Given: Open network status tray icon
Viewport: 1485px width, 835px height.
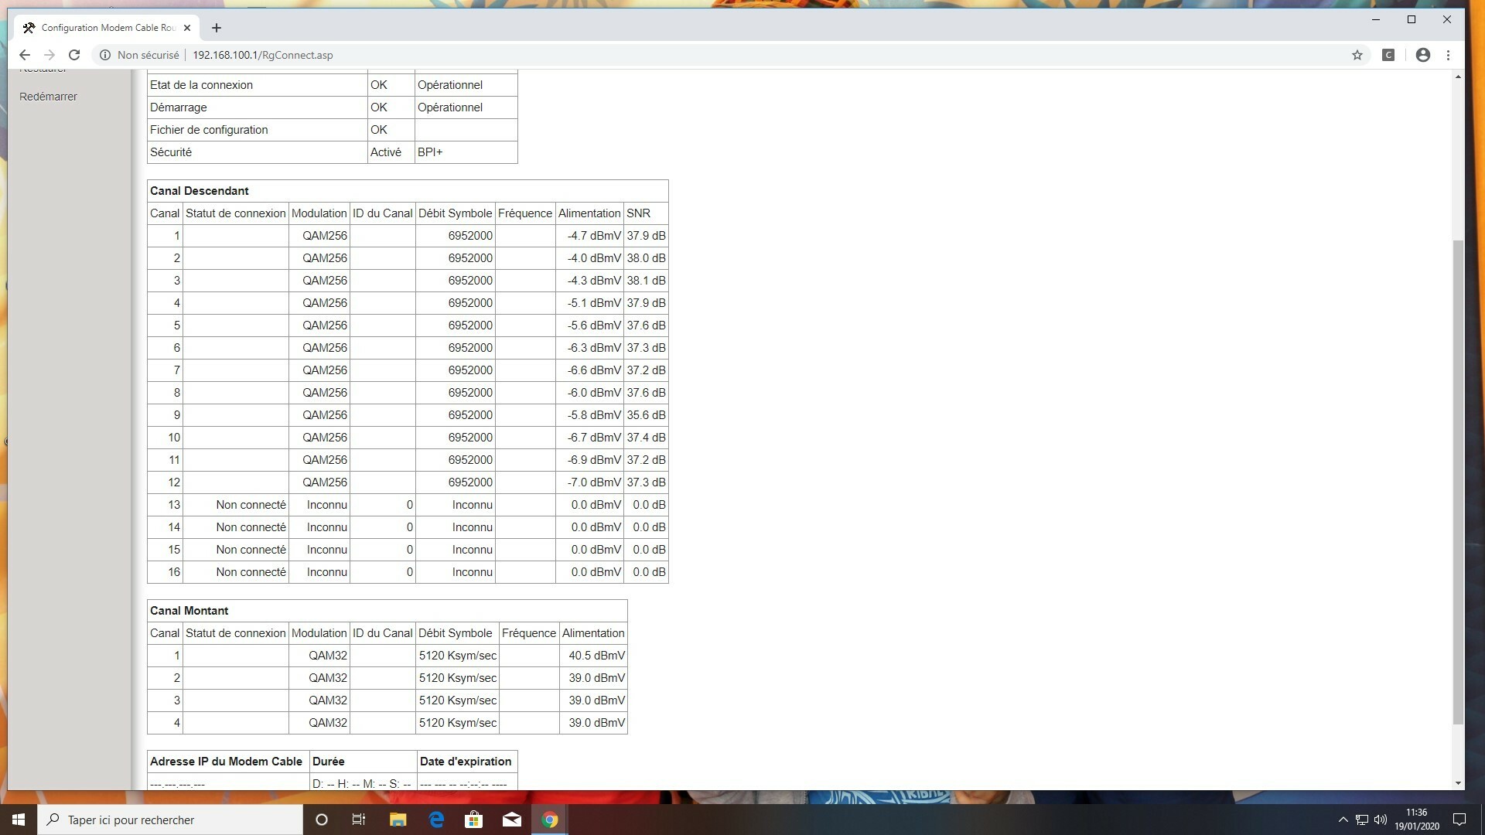Looking at the screenshot, I should (1362, 820).
